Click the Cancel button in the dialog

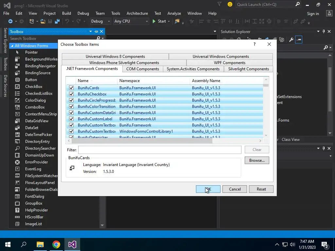pos(235,189)
